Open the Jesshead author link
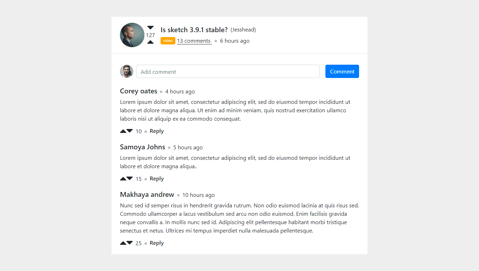 point(243,29)
